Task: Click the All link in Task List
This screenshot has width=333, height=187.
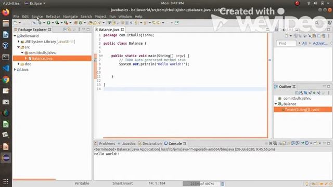Action: point(304,43)
